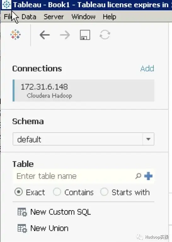Select the 172.31.6.148 Cloudera Hadoop connection
The height and width of the screenshot is (242, 172).
83,91
